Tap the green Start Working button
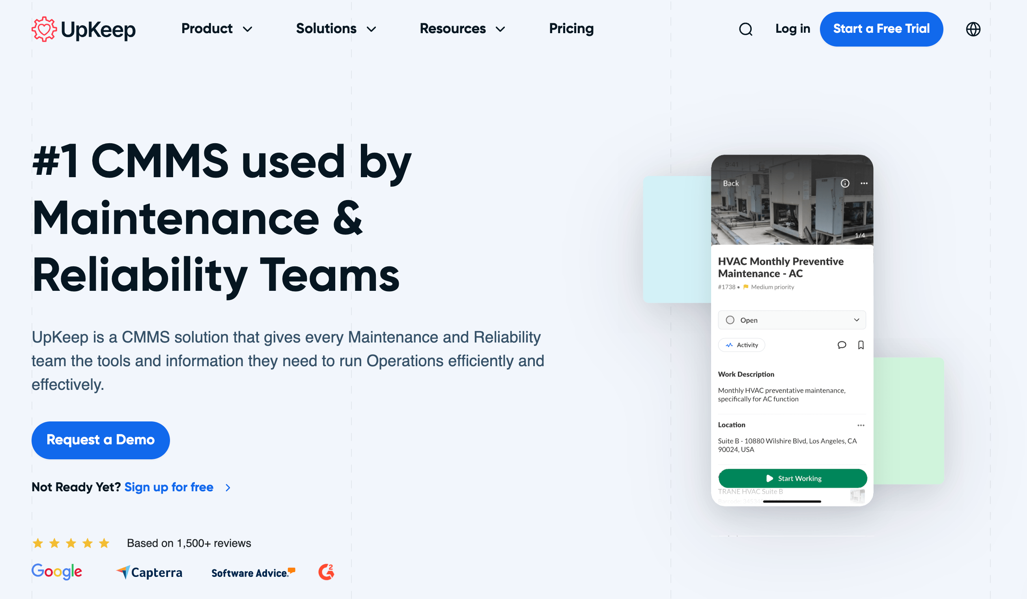Image resolution: width=1027 pixels, height=599 pixels. (793, 478)
